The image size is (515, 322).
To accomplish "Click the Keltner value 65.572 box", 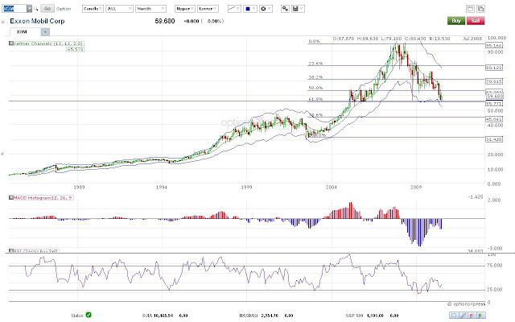I will pyautogui.click(x=75, y=49).
